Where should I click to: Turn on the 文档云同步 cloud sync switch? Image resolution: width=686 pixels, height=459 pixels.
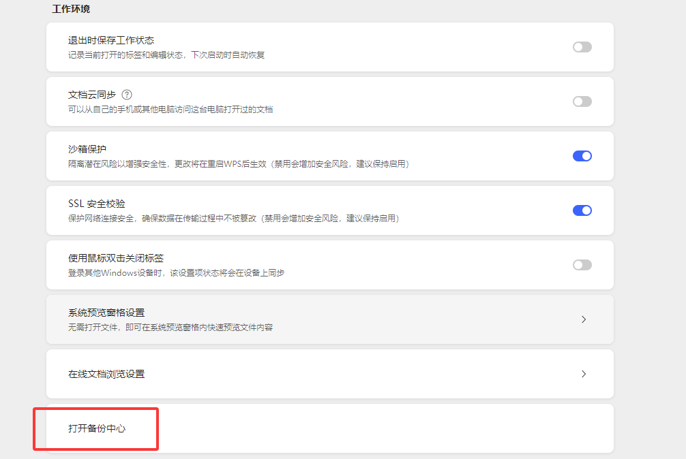[582, 101]
